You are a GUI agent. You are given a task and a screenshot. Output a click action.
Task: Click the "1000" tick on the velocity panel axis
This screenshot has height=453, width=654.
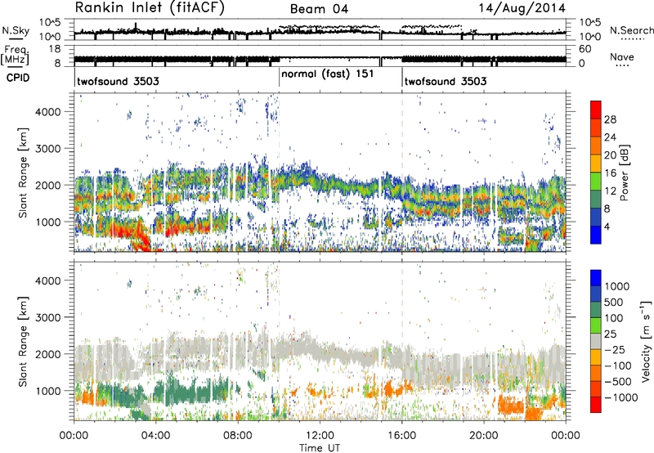(47, 391)
